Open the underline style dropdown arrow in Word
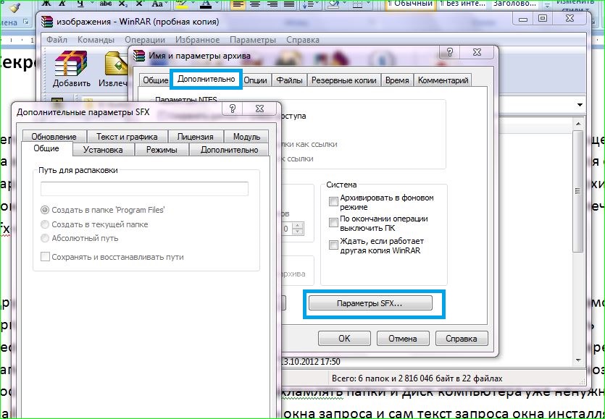Screen dimensions: 605x419 (91, 4)
